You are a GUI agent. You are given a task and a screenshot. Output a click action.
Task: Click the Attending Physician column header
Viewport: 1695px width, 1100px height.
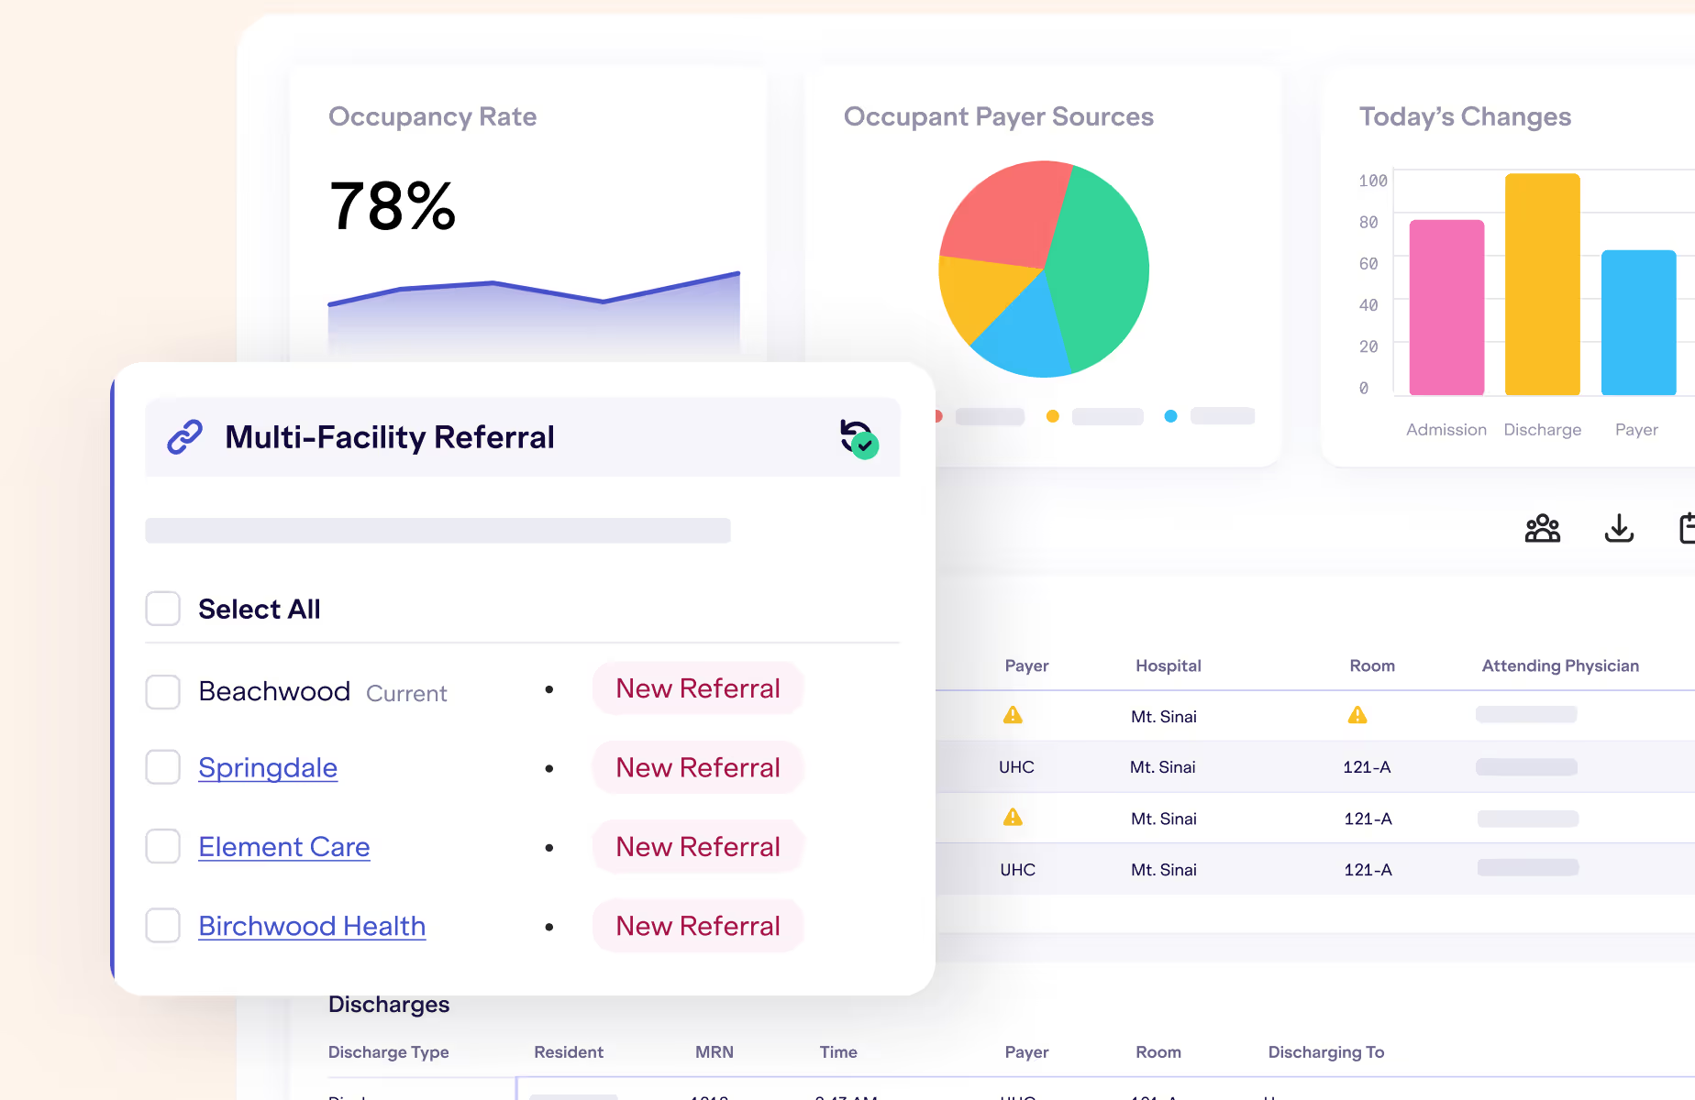point(1560,665)
